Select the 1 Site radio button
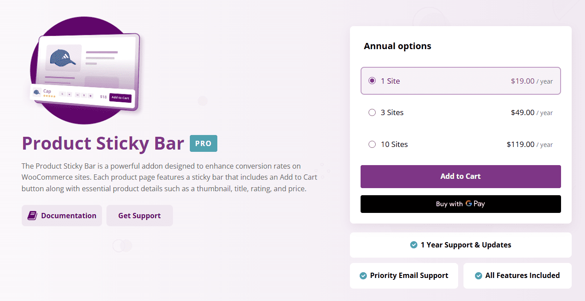This screenshot has width=585, height=301. [372, 81]
